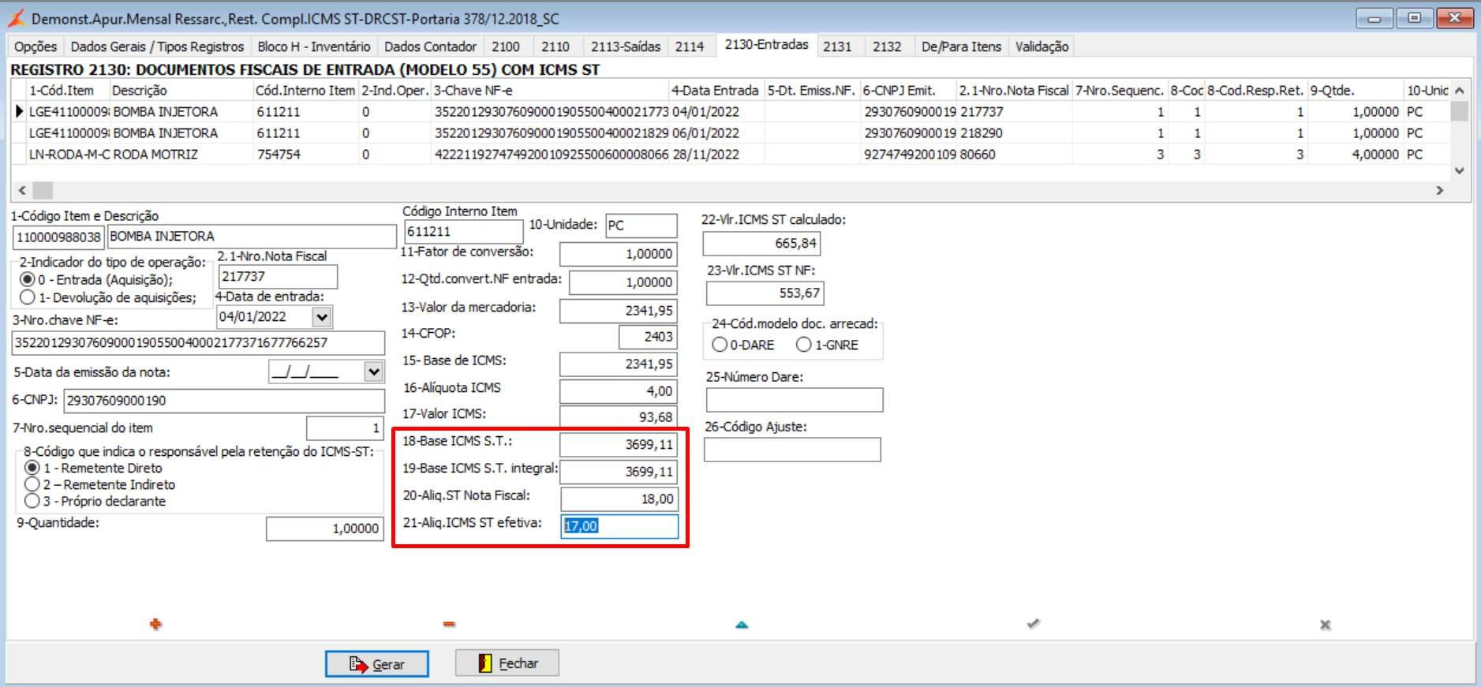Switch to the Dados Contador tab
The width and height of the screenshot is (1481, 687).
tap(431, 47)
